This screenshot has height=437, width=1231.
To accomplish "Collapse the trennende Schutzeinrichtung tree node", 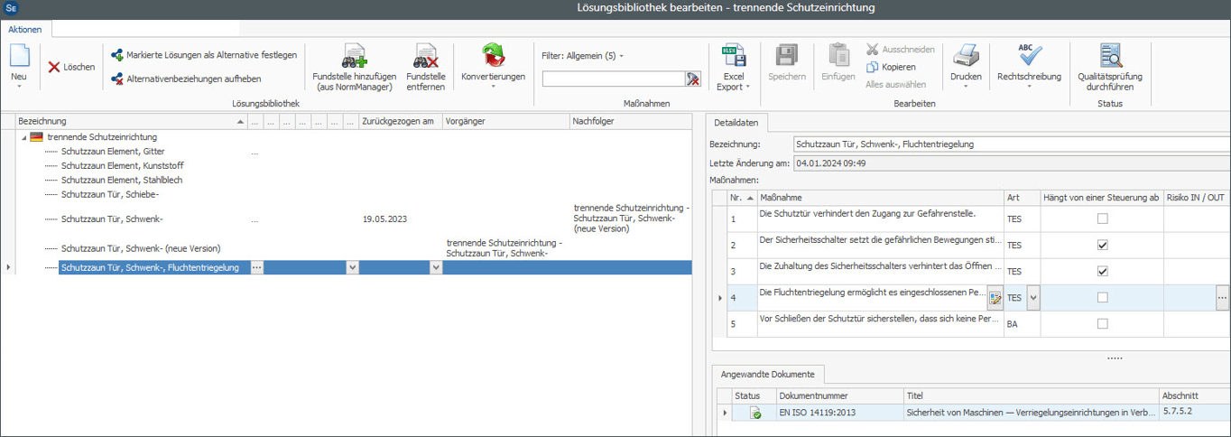I will point(23,137).
